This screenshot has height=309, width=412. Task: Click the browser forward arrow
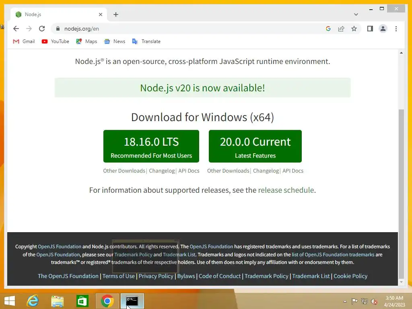29,29
